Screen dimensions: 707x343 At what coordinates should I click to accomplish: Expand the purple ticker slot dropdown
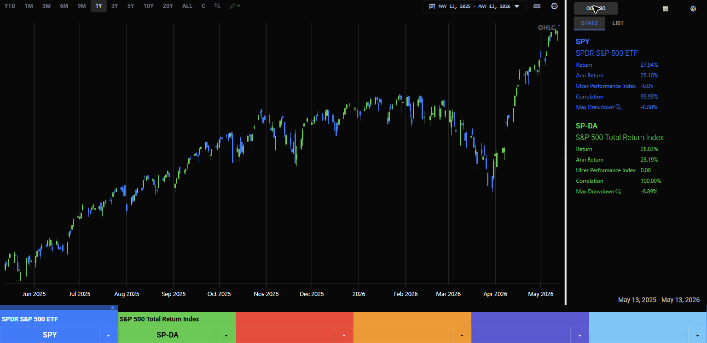[580, 335]
